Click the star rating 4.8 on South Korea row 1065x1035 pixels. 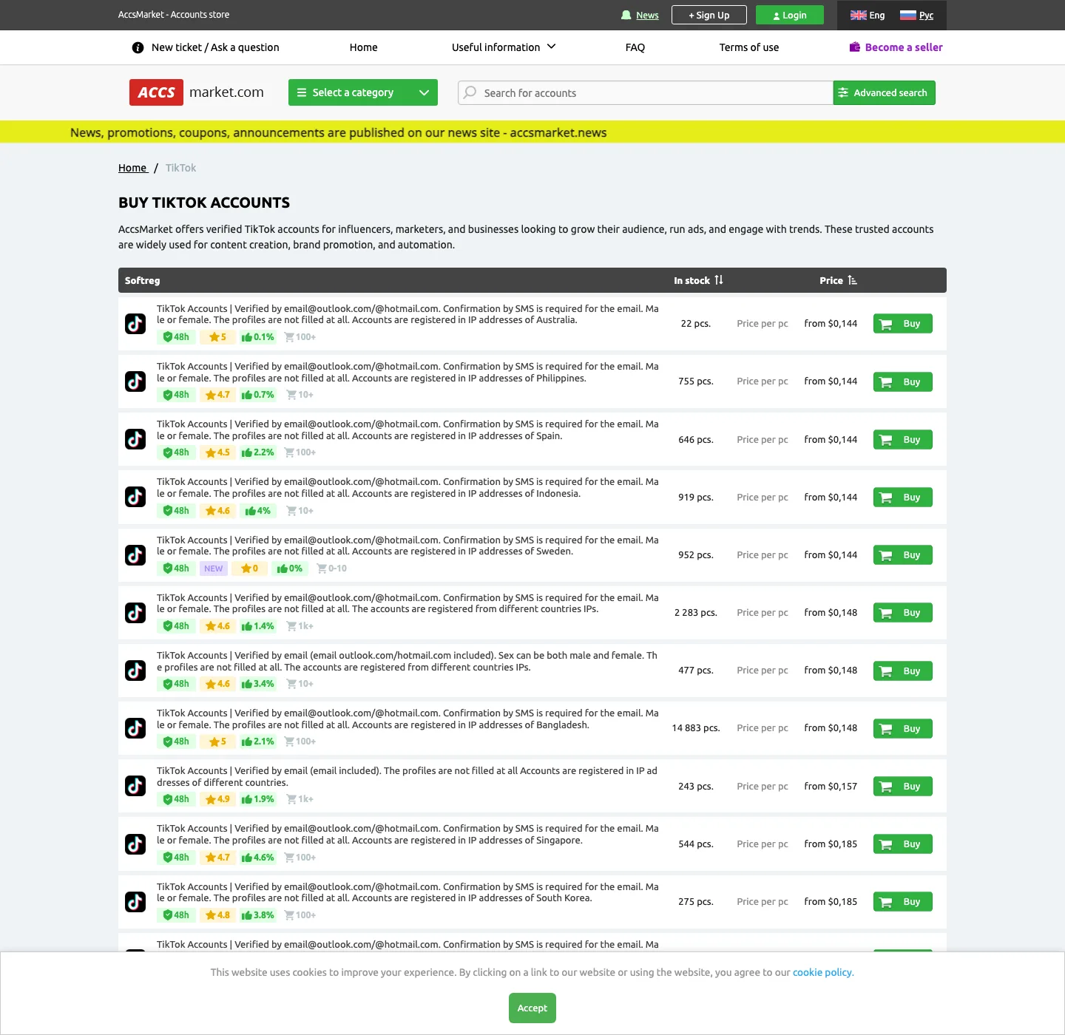point(218,915)
